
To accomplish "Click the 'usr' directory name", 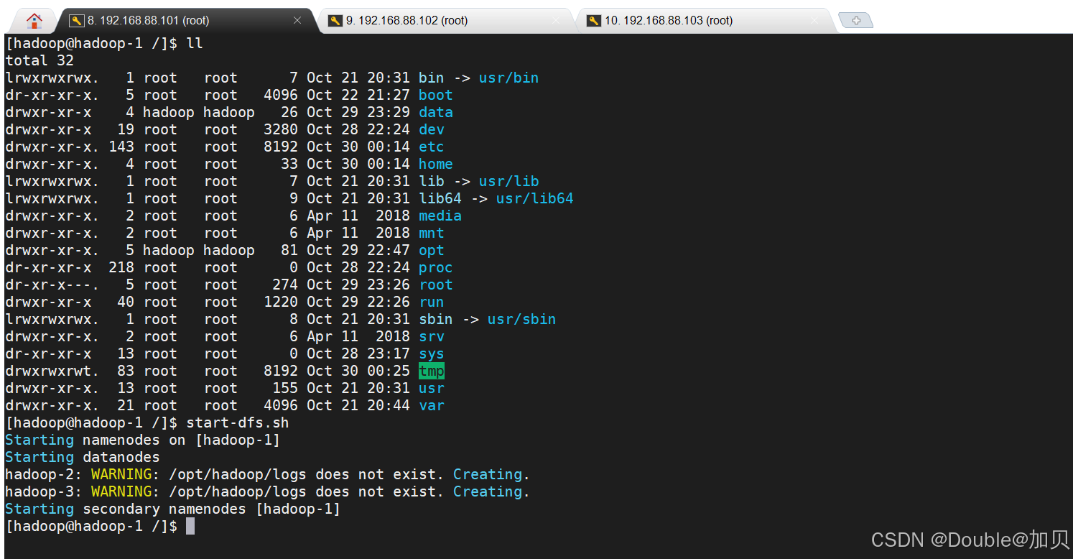I will [x=432, y=388].
